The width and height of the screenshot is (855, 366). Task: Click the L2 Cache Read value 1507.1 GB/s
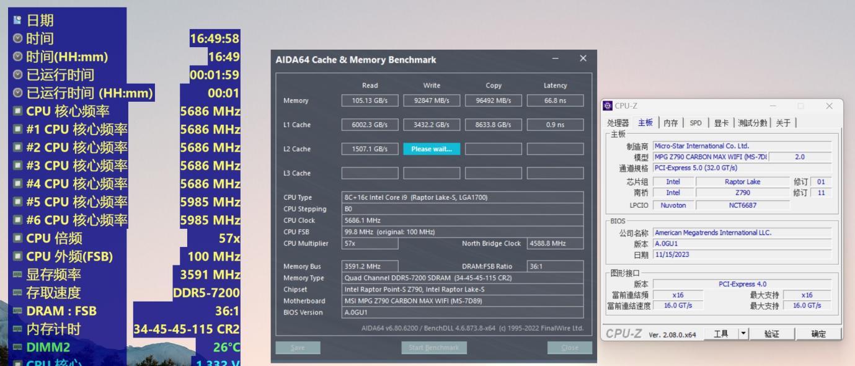(370, 149)
